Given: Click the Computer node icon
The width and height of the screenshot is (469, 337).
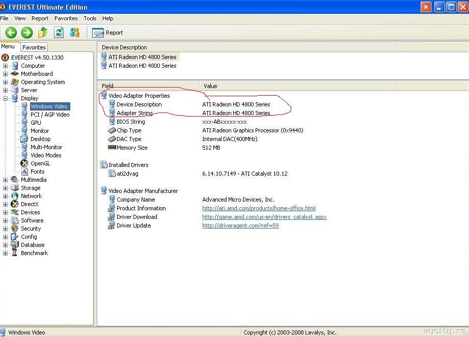Looking at the screenshot, I should point(15,66).
